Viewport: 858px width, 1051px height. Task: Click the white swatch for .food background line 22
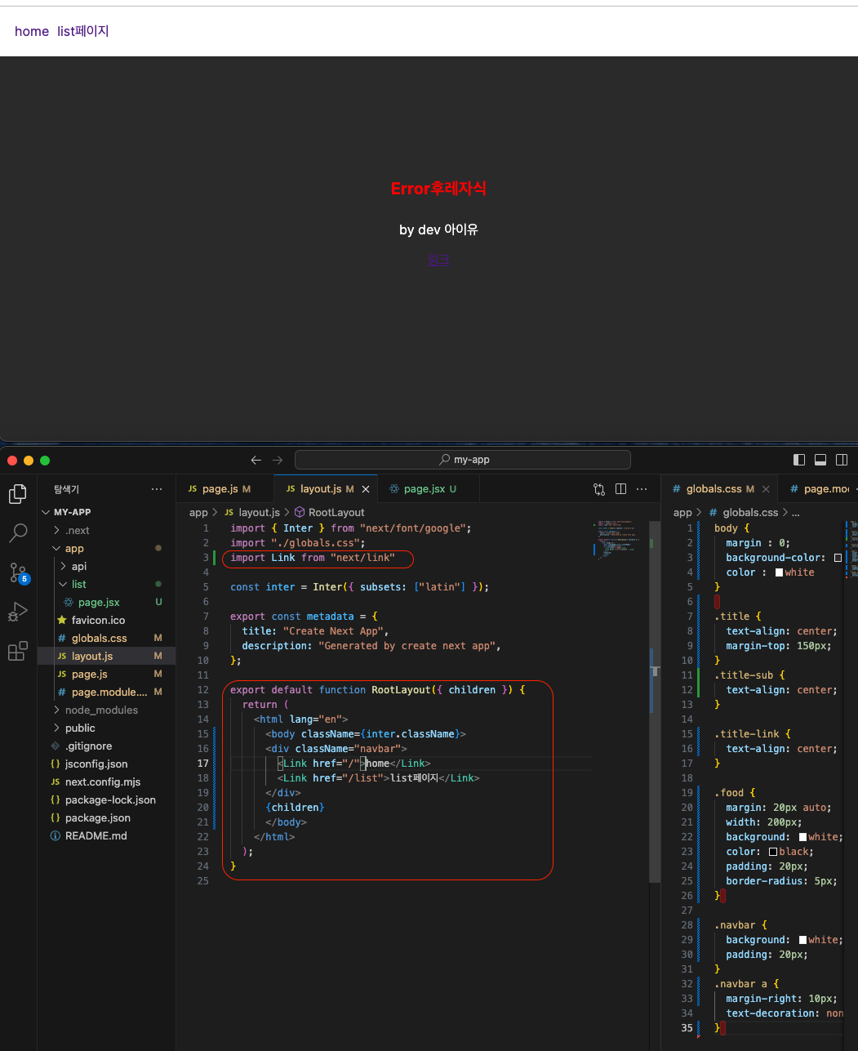pyautogui.click(x=802, y=837)
